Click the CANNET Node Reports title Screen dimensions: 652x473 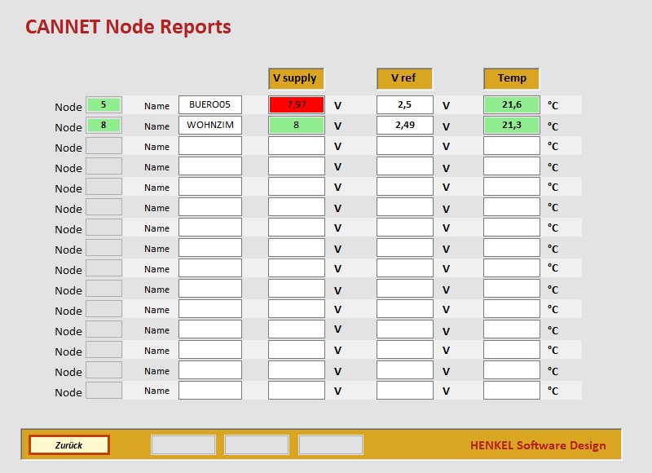click(126, 27)
